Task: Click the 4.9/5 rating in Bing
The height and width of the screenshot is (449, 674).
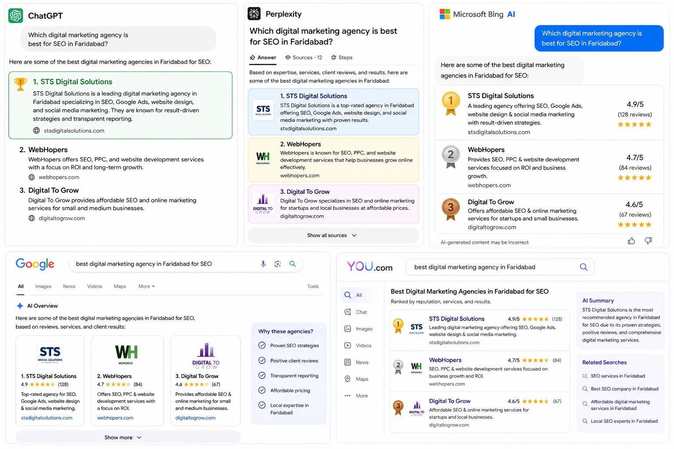Action: (x=635, y=104)
